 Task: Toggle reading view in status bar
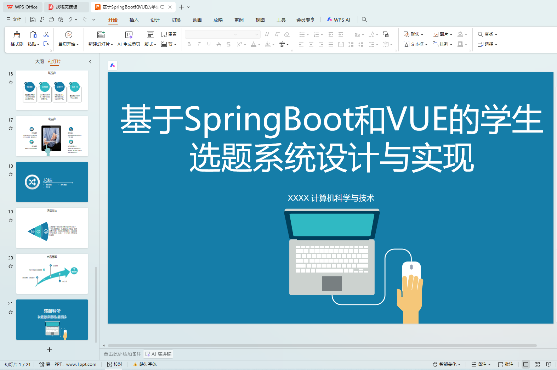tap(549, 364)
